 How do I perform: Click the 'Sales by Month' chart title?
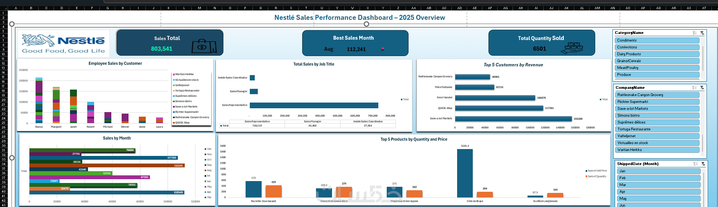(117, 138)
